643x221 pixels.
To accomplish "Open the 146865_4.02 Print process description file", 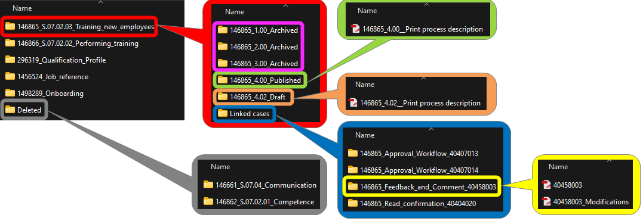I will coord(414,102).
